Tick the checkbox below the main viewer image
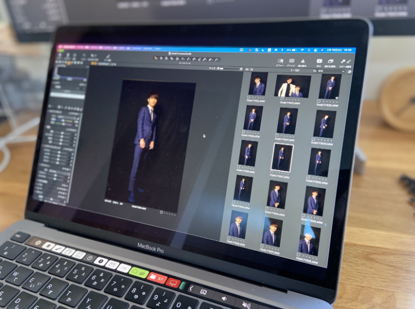The width and height of the screenshot is (415, 309). click(161, 212)
